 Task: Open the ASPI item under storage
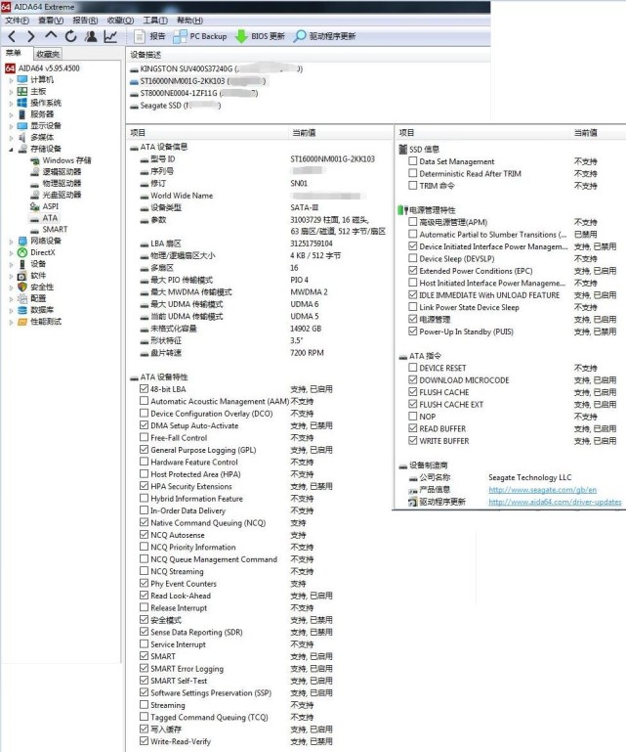(x=44, y=206)
